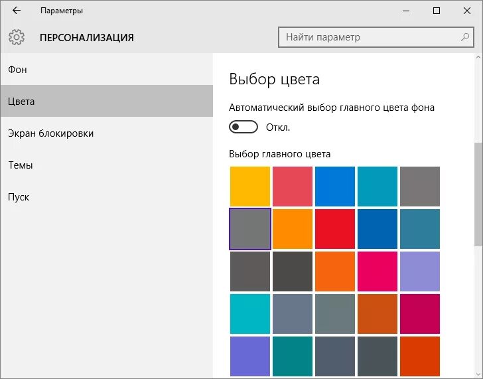The image size is (483, 379).
Task: Click the settings gear icon
Action: click(x=17, y=37)
